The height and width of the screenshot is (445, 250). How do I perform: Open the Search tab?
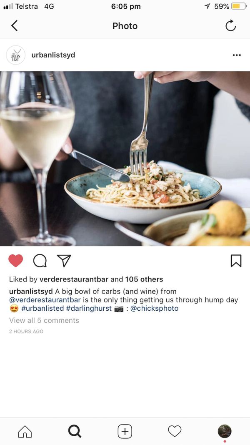(75, 431)
